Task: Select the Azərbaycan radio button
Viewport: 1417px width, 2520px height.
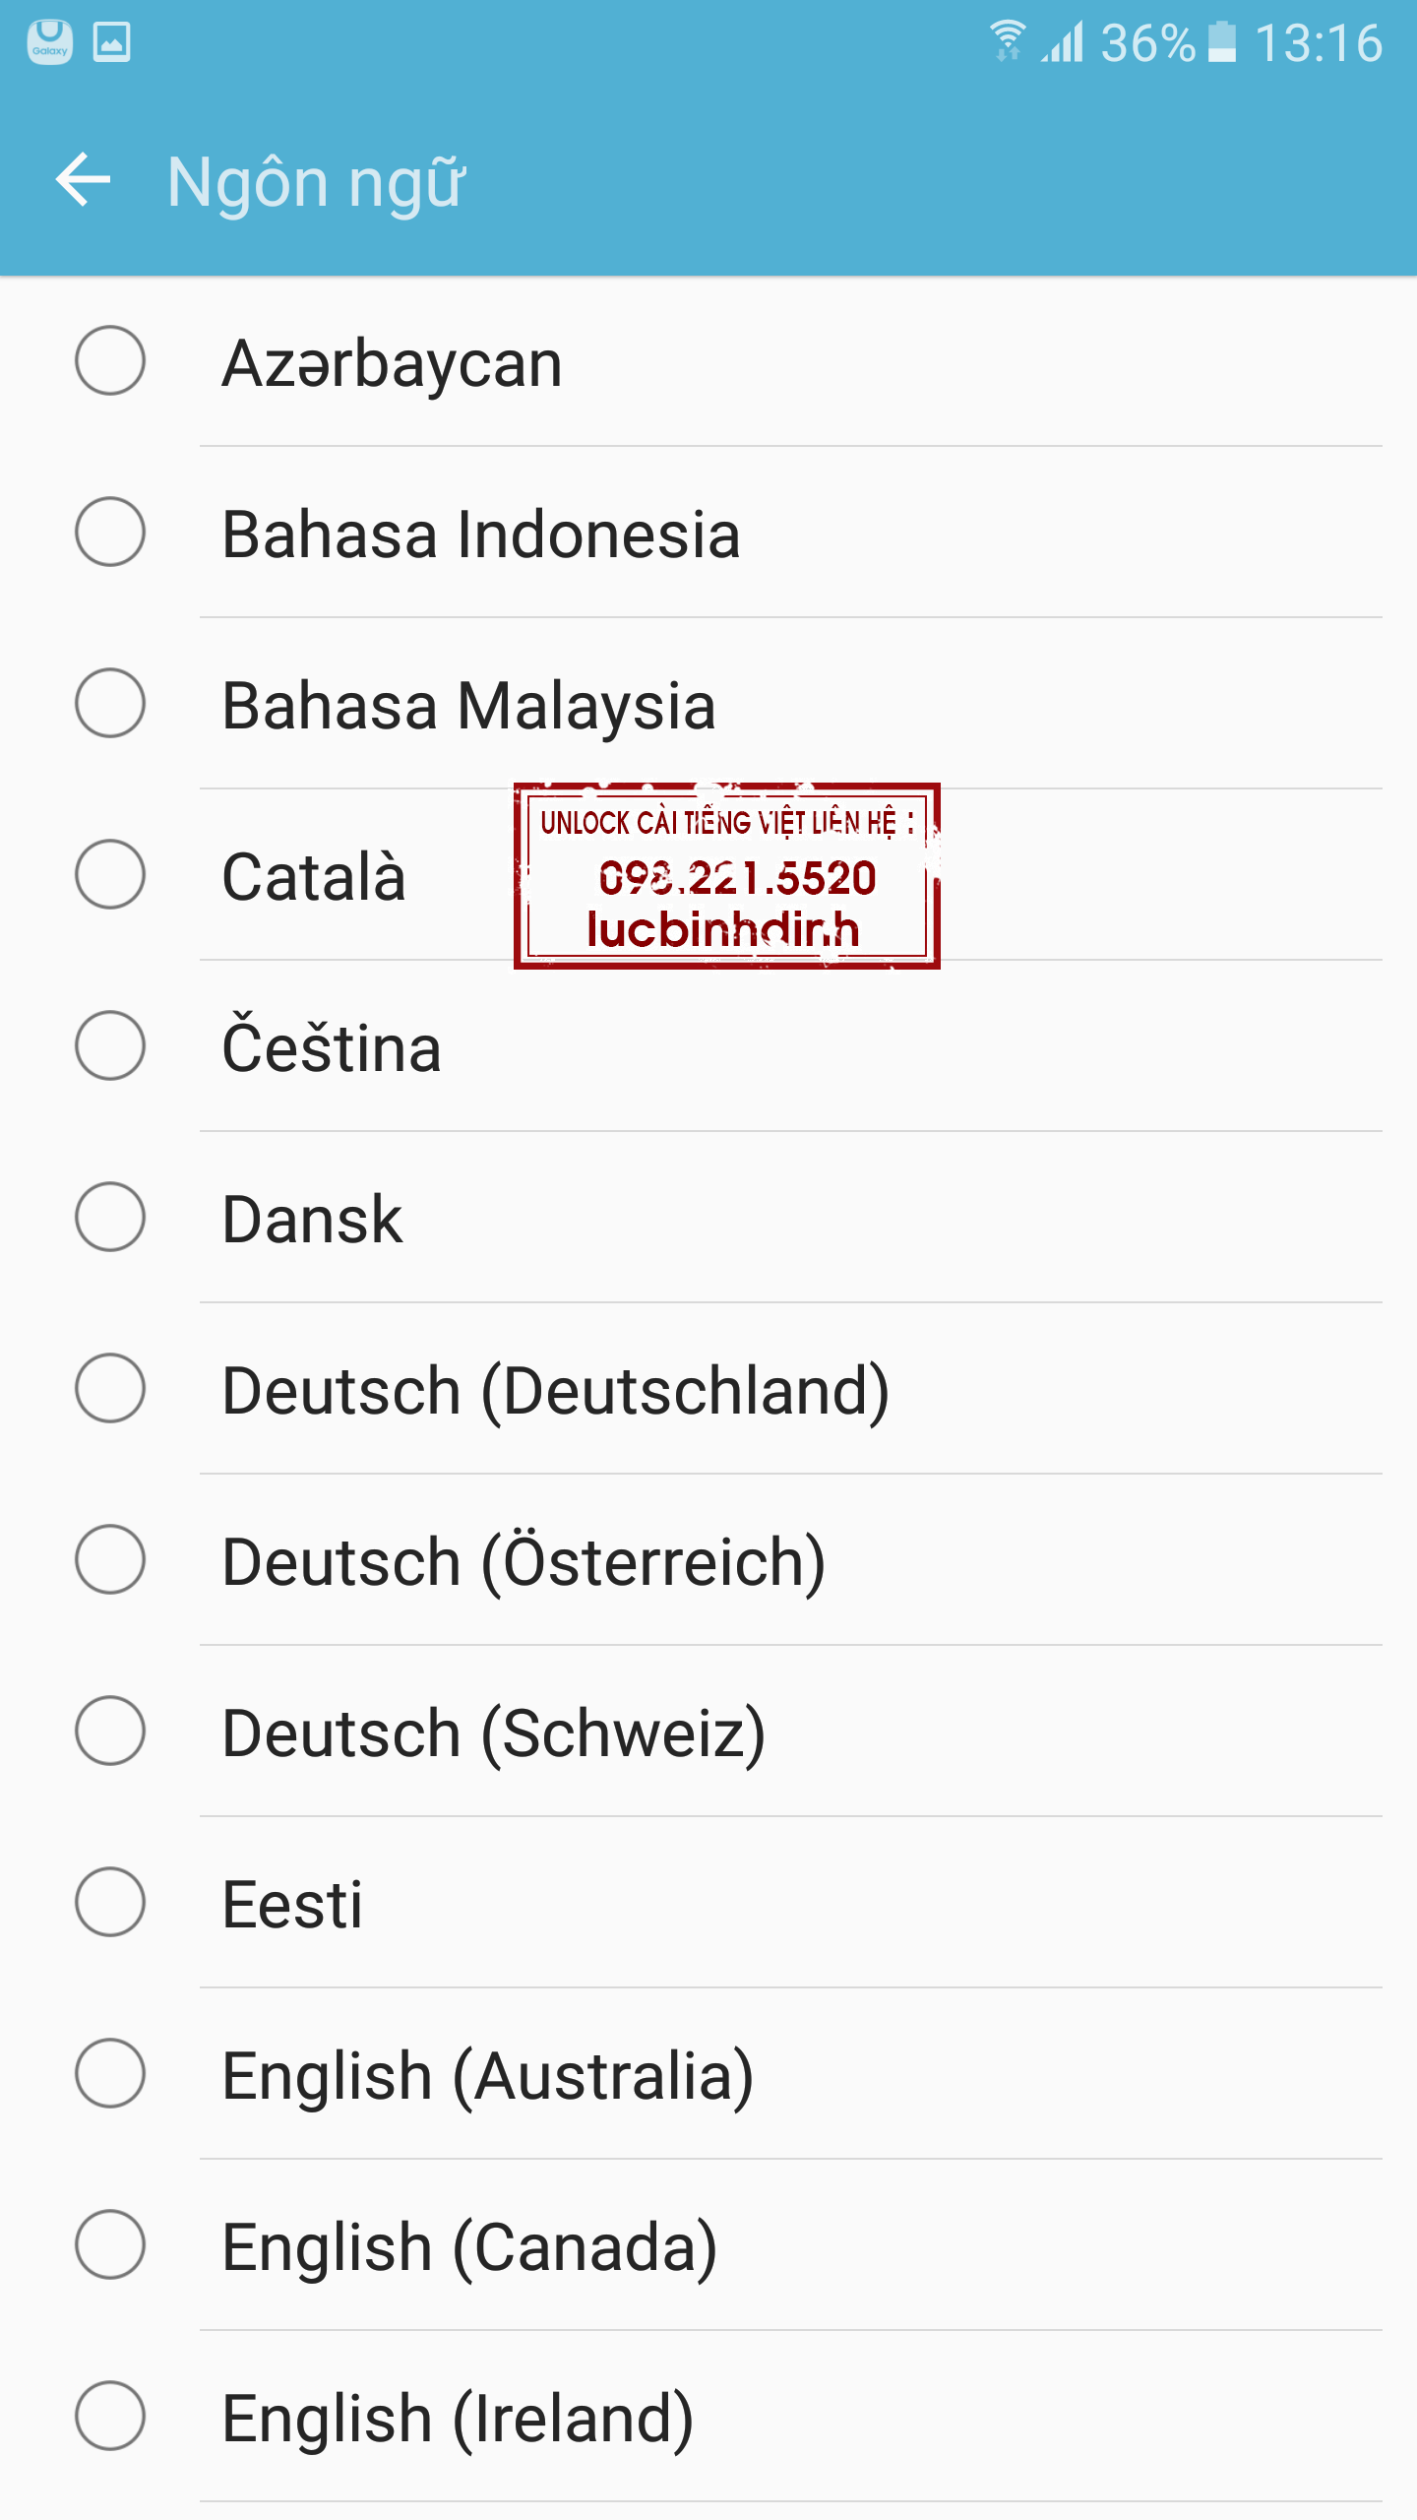Action: pos(110,360)
